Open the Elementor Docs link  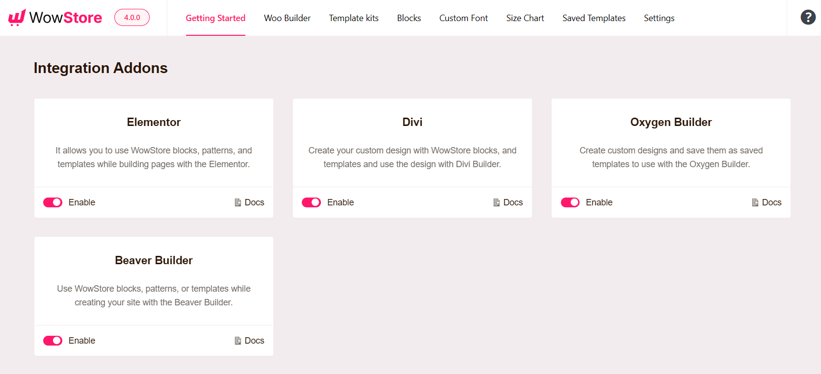point(249,202)
